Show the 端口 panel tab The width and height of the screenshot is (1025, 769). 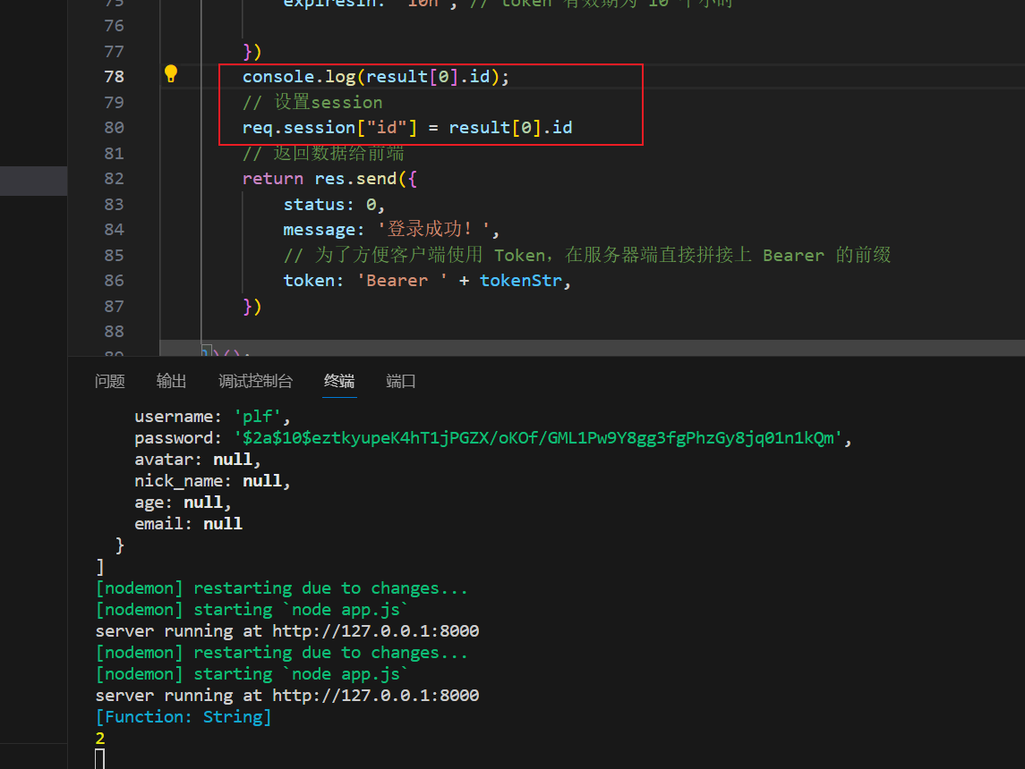coord(401,381)
